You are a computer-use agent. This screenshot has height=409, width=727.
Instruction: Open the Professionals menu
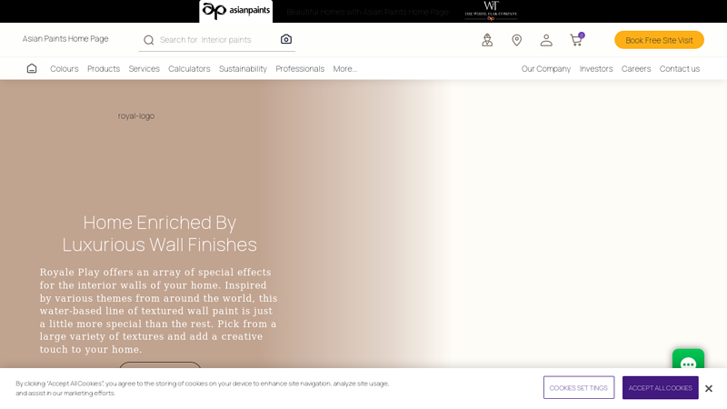pyautogui.click(x=300, y=69)
